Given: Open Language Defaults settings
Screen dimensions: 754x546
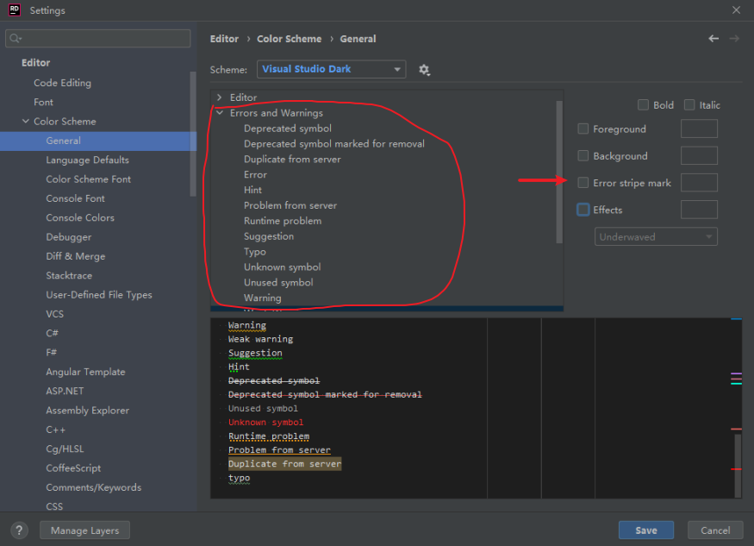Looking at the screenshot, I should 88,160.
